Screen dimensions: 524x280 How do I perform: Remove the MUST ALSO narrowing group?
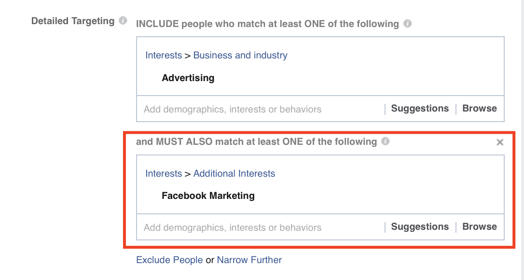pos(500,142)
